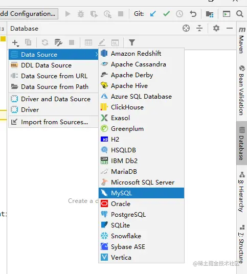Click the Git update project blue arrow
Viewport: 247px width, 274px height.
[153, 14]
